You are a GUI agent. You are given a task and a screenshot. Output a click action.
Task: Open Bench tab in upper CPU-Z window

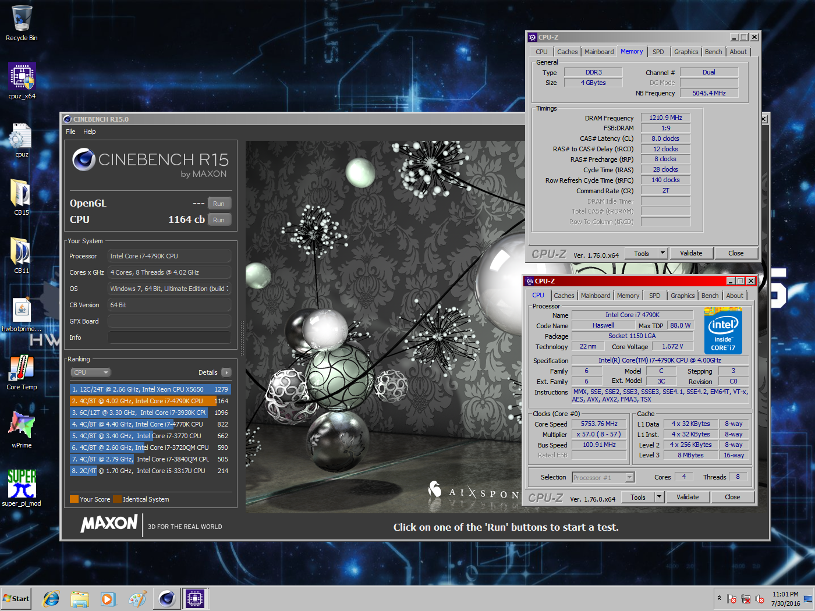pyautogui.click(x=713, y=52)
